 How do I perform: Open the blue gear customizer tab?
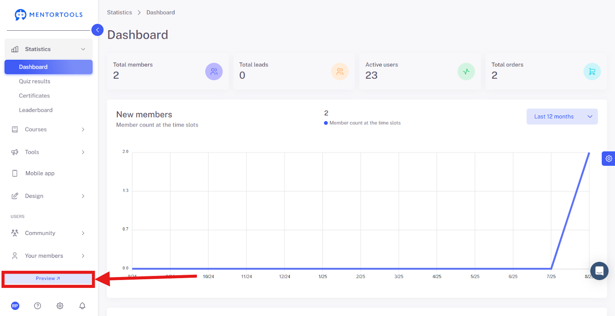pos(608,158)
